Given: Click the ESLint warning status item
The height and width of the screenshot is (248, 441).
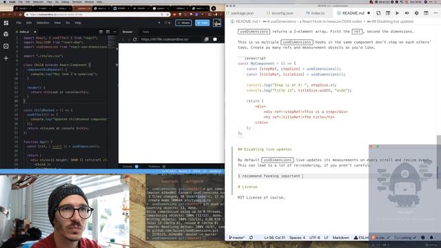Looking at the screenshot, I should pos(361,238).
